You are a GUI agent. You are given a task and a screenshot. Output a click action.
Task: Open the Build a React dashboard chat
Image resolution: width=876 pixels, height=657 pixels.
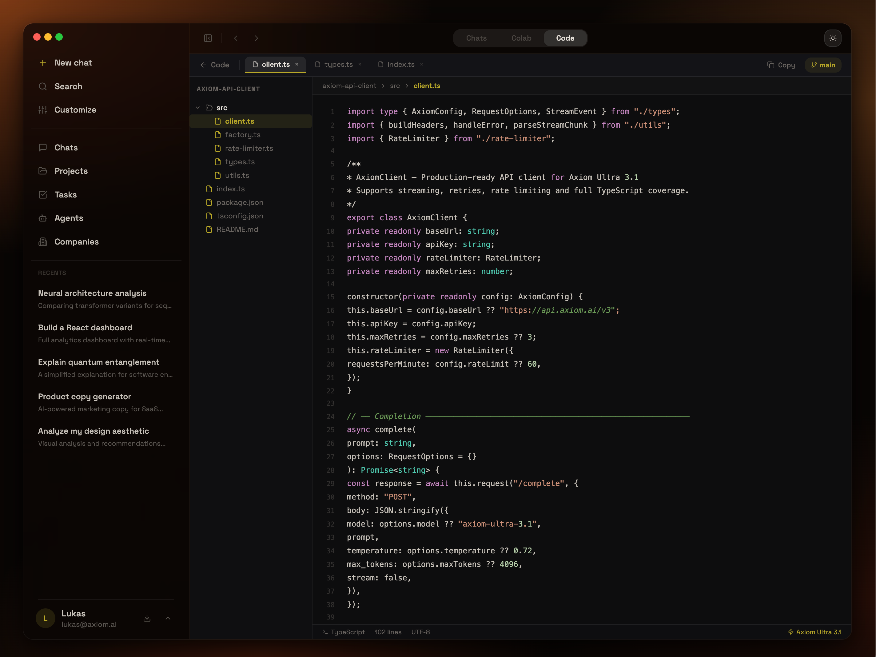pos(85,328)
